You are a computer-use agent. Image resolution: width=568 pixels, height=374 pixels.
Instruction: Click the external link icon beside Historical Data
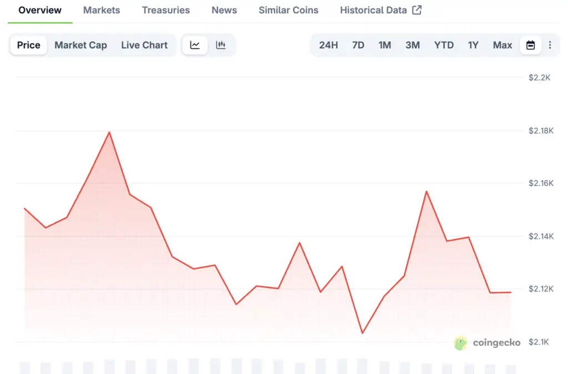[x=417, y=10]
